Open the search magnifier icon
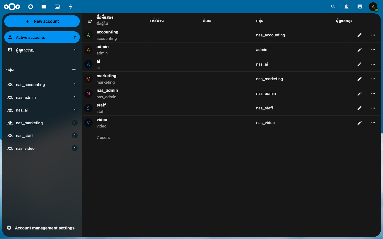383x239 pixels. coord(333,7)
